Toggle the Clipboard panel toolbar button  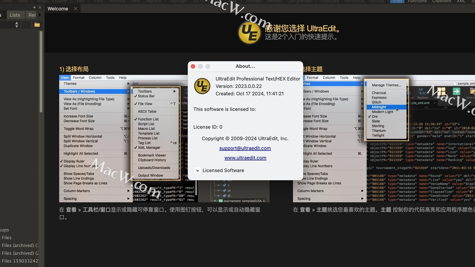(441, 1)
